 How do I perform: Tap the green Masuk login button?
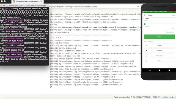click(159, 37)
